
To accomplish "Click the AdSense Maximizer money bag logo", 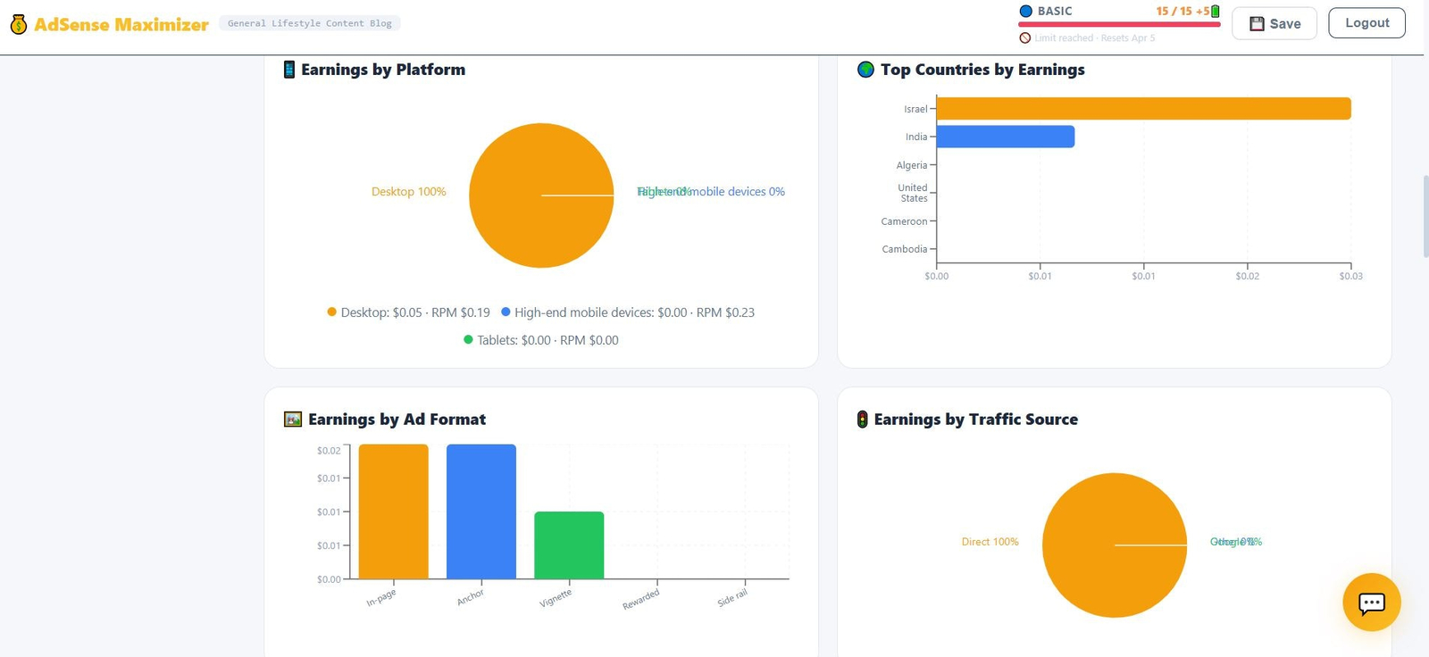I will (19, 24).
